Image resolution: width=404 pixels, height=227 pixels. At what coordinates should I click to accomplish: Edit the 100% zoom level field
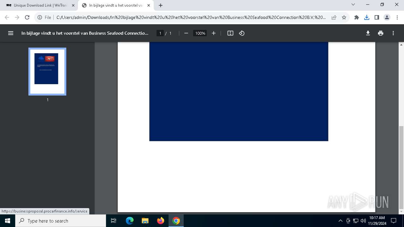[x=200, y=33]
